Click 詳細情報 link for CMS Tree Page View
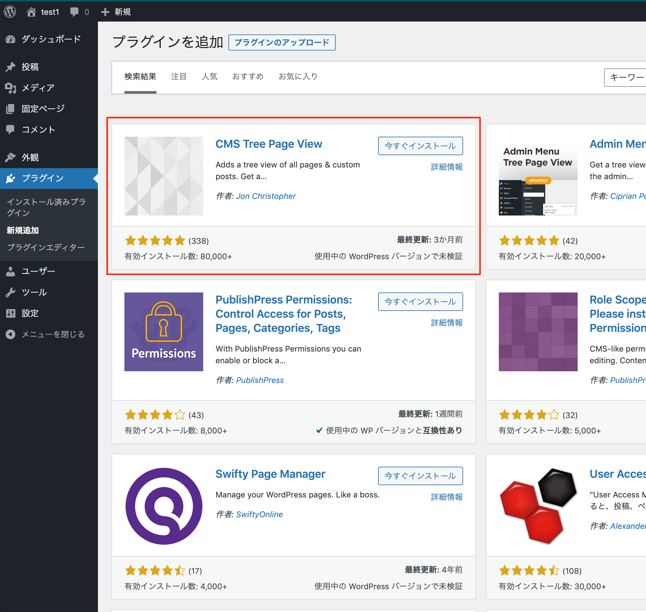The image size is (646, 612). pos(446,167)
